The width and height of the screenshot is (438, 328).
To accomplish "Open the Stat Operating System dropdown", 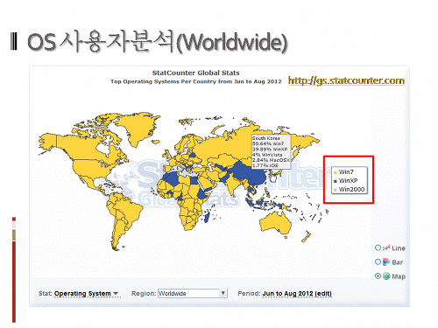I will 87,293.
